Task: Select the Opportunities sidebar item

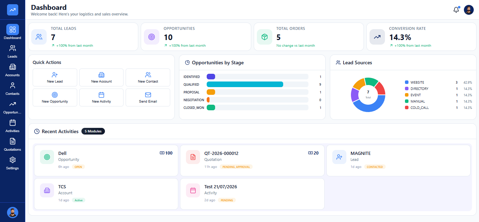Action: pos(13,107)
